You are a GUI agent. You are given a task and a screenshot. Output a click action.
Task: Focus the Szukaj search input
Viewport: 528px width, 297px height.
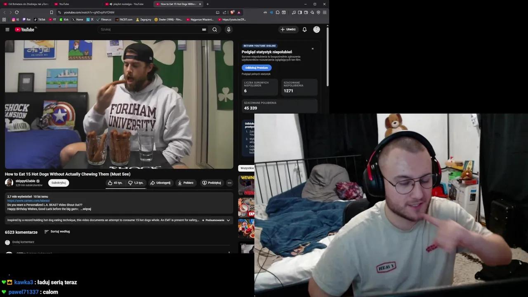pyautogui.click(x=150, y=29)
